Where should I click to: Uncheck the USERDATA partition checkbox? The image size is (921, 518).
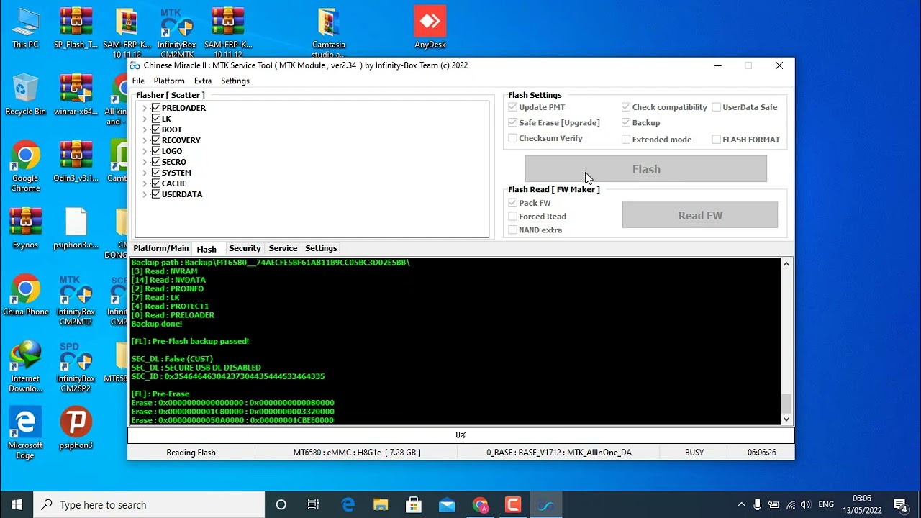(x=156, y=194)
